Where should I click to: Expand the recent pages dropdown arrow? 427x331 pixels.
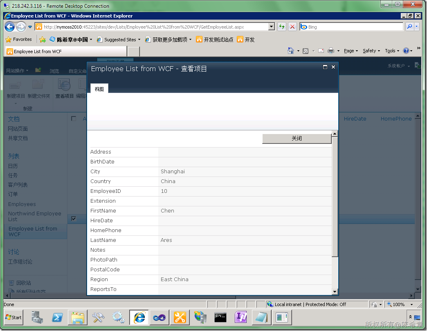click(30, 27)
